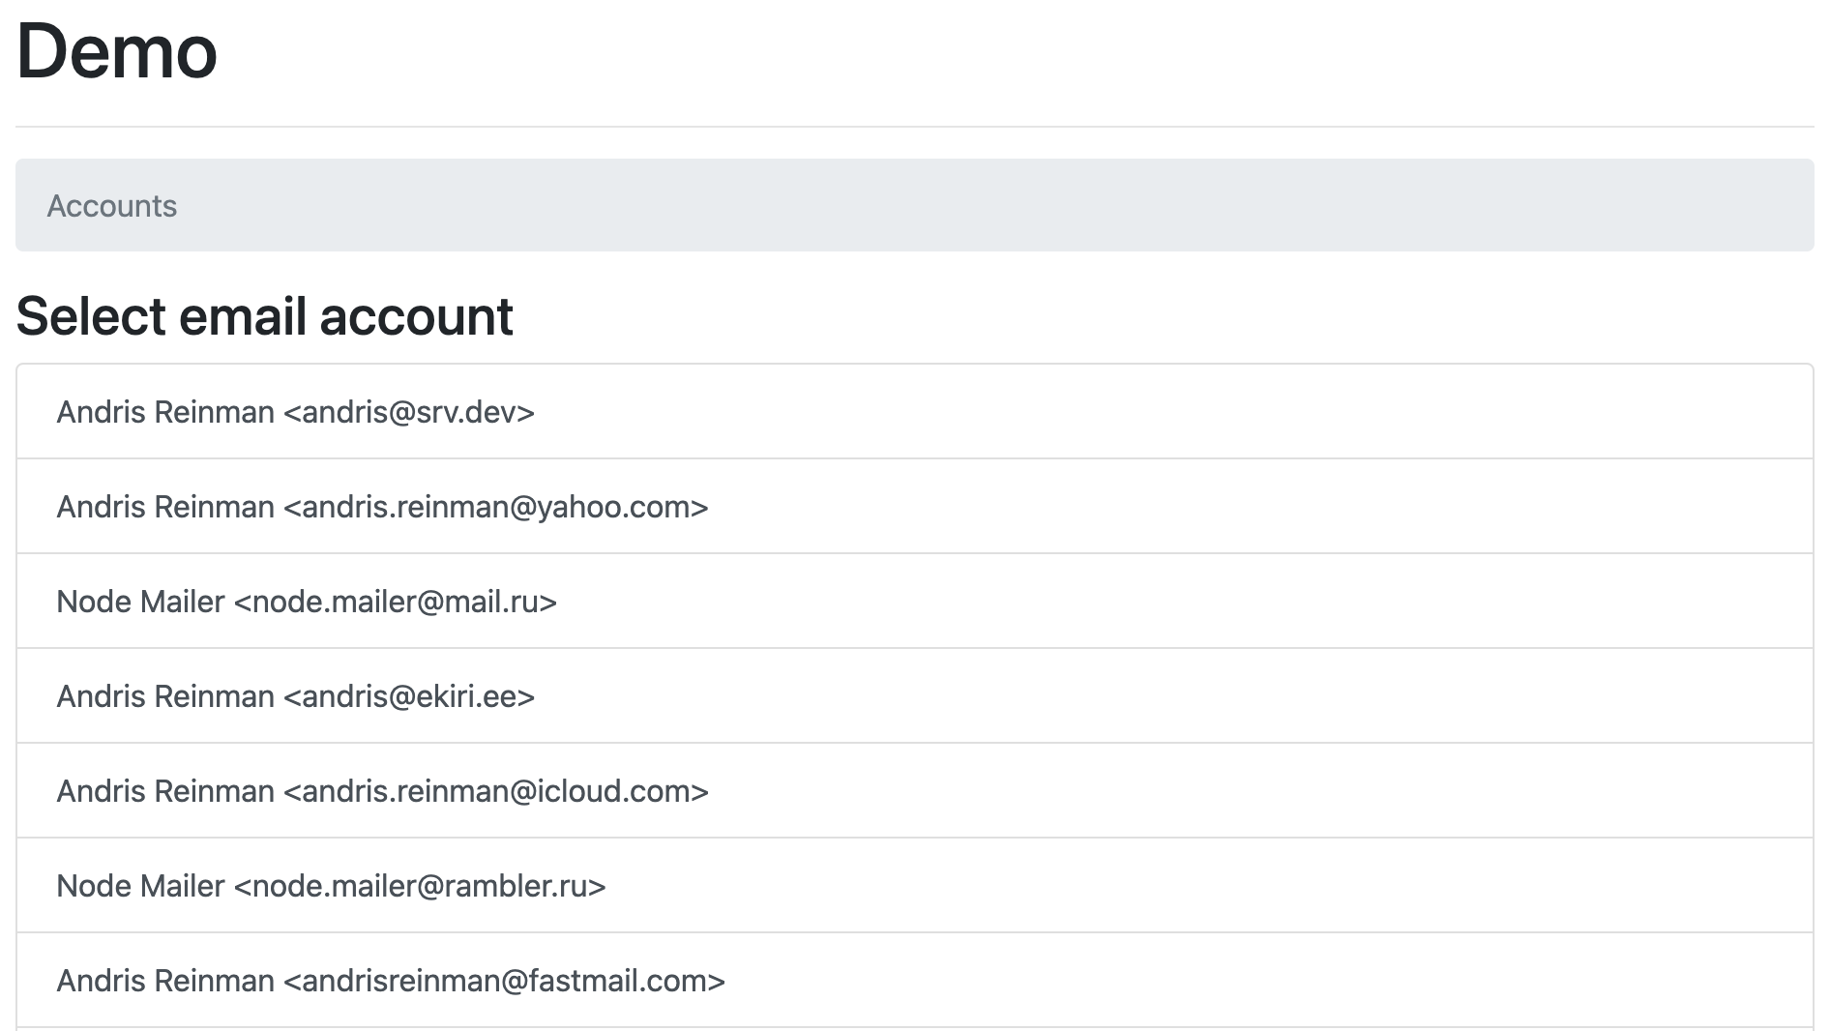Click the empty area of the breadcrumb bar
This screenshot has height=1031, width=1830.
click(967, 206)
